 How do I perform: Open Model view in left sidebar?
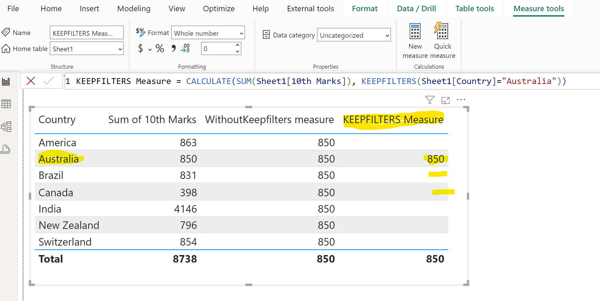(6, 127)
